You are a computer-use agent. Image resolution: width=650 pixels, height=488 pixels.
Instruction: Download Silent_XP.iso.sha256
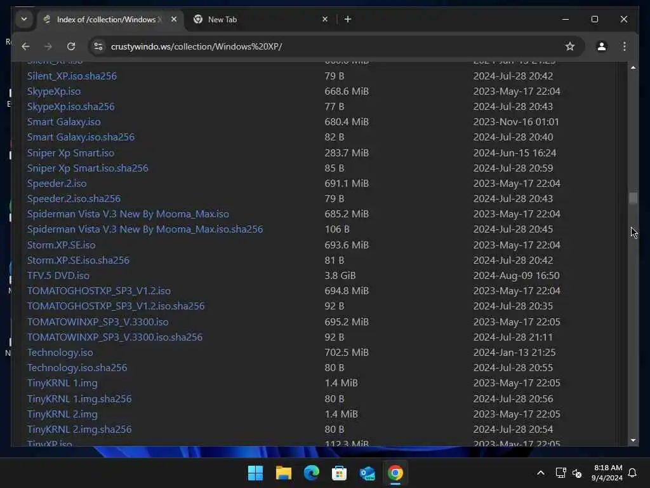pyautogui.click(x=72, y=76)
